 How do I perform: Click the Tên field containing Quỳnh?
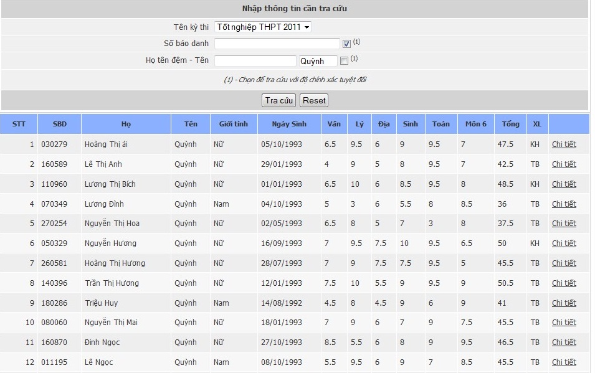click(318, 60)
